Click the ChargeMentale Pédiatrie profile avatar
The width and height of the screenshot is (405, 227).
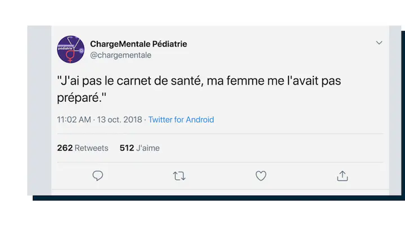(x=71, y=49)
